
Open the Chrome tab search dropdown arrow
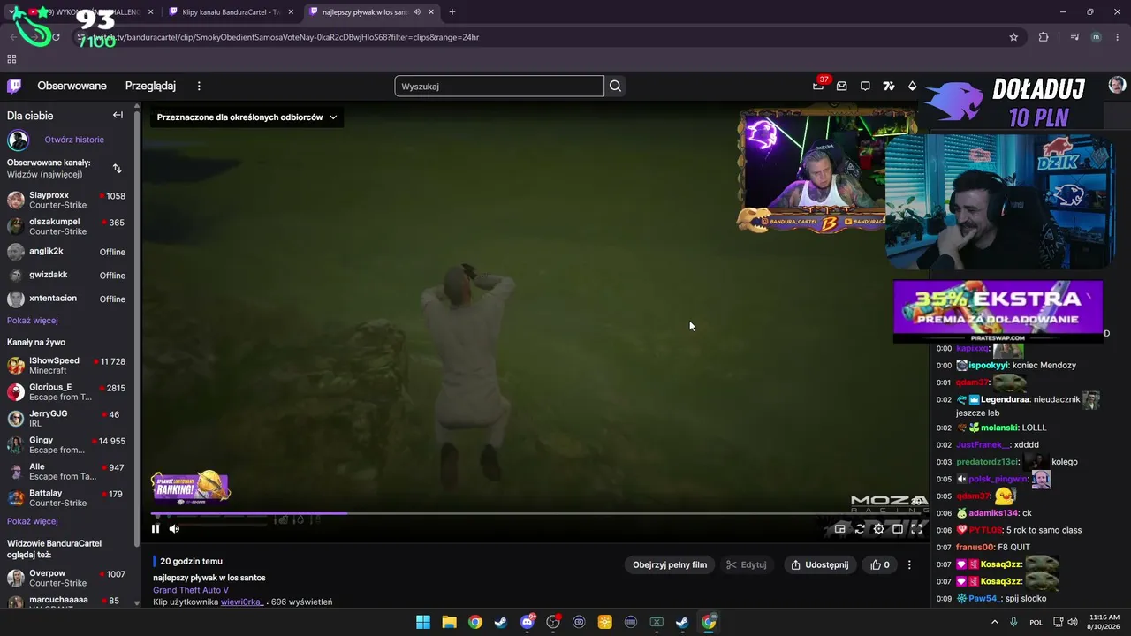10,12
